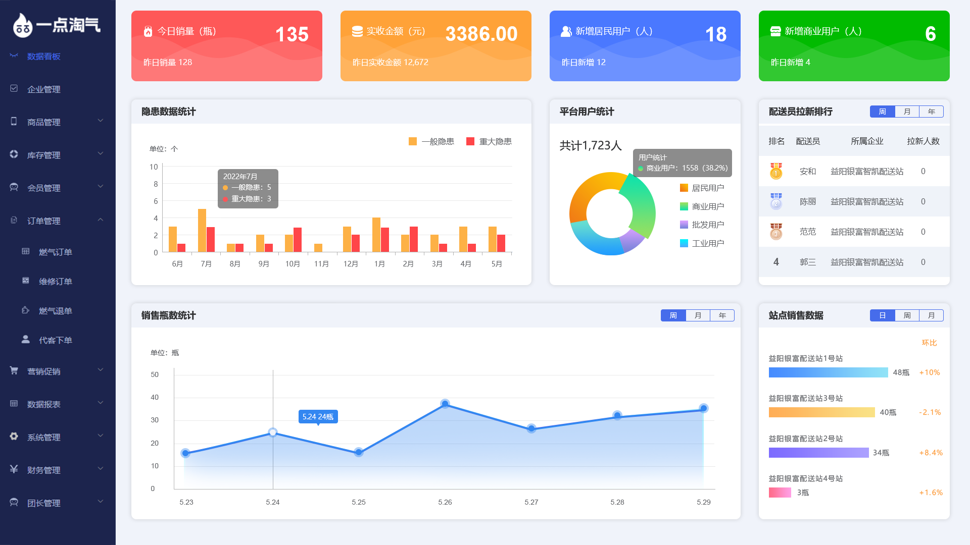This screenshot has height=545, width=970.
Task: Switch 站点销售数据 to 周 tab
Action: tap(907, 315)
